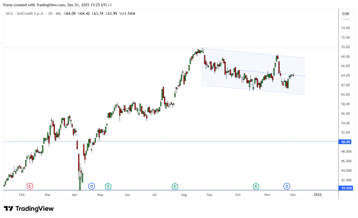358x218 pixels.
Task: Click the MIL exchange label
Action: click(59, 14)
